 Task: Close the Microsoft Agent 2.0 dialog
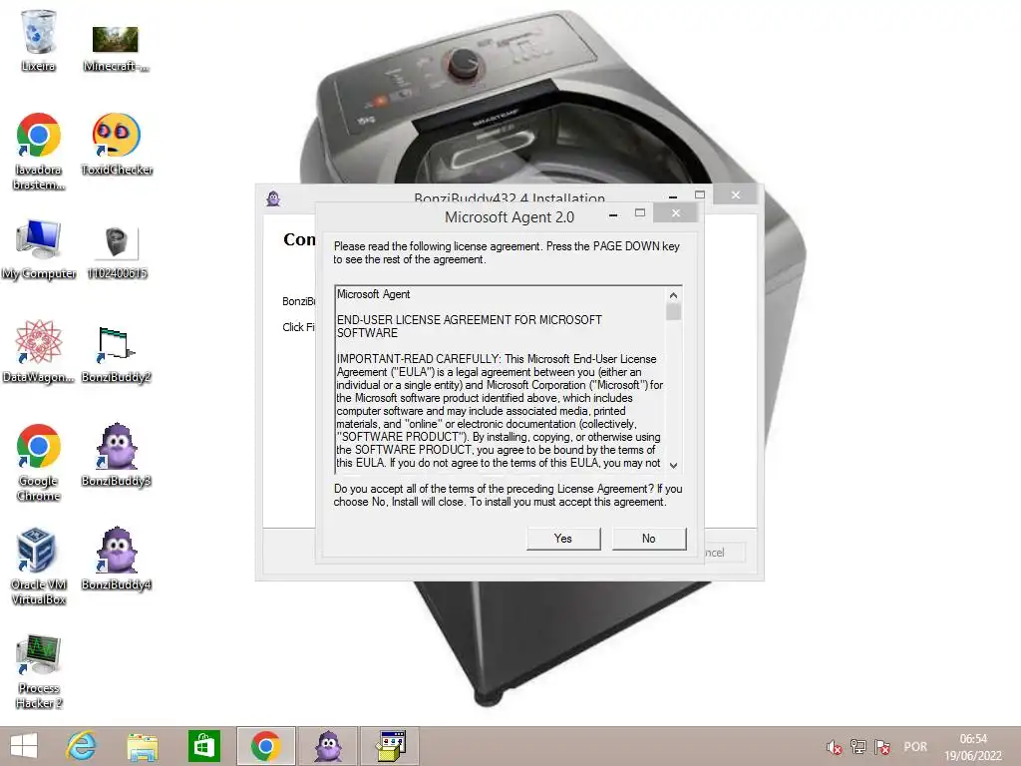point(676,213)
